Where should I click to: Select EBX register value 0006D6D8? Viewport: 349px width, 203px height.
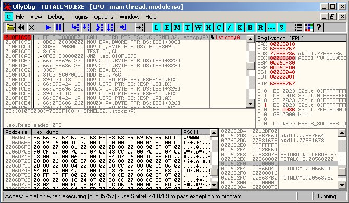pyautogui.click(x=282, y=58)
